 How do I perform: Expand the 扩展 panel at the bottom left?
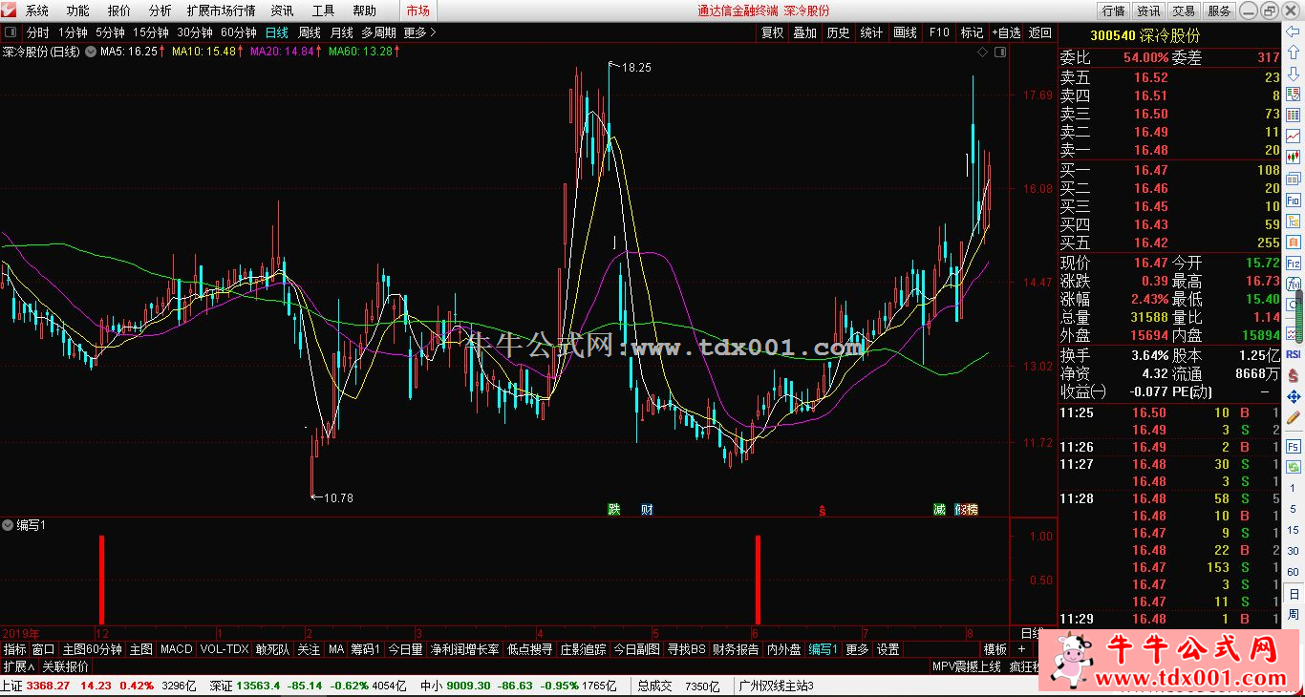[x=18, y=666]
